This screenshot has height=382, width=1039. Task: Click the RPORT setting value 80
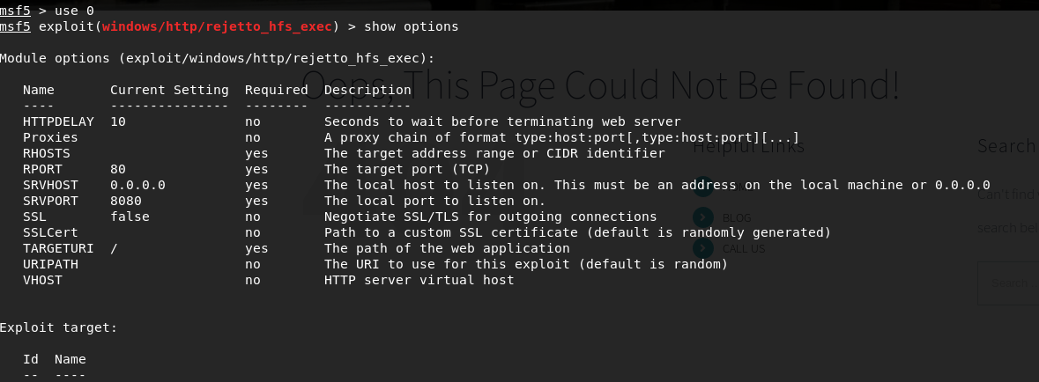coord(118,169)
